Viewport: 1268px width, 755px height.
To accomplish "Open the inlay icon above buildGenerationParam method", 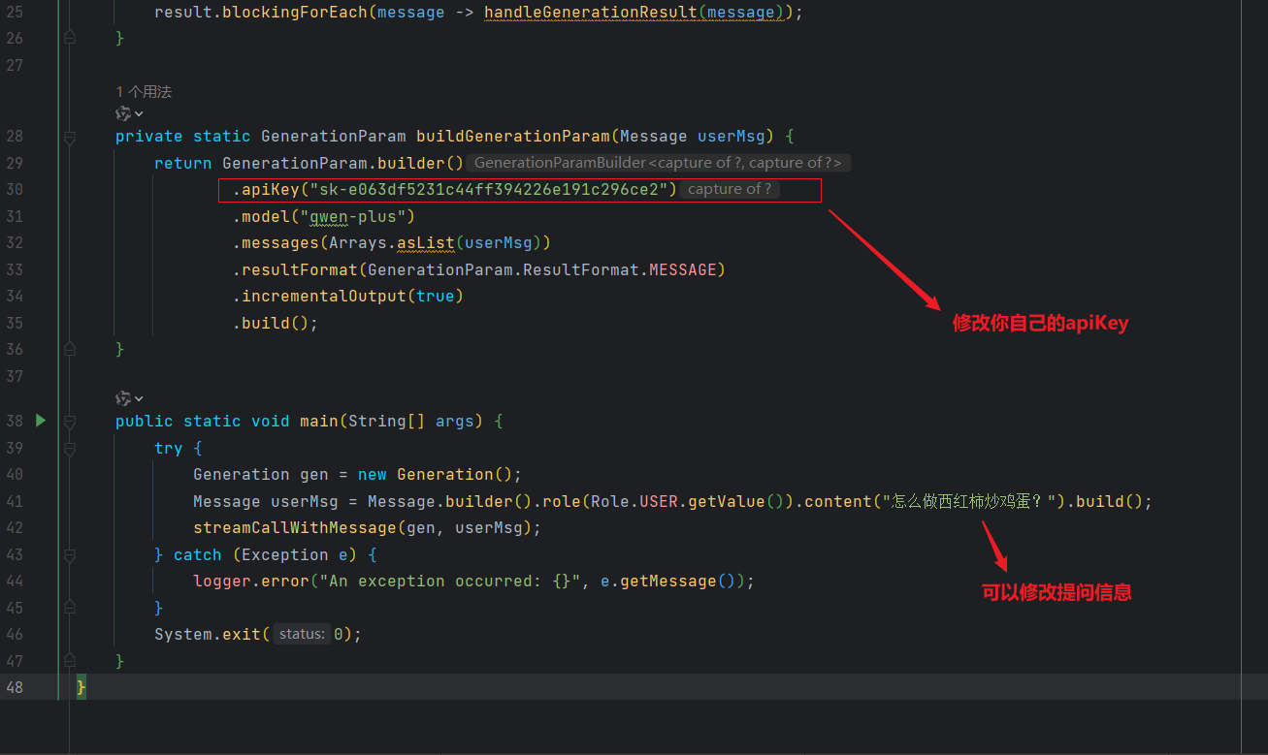I will click(129, 113).
